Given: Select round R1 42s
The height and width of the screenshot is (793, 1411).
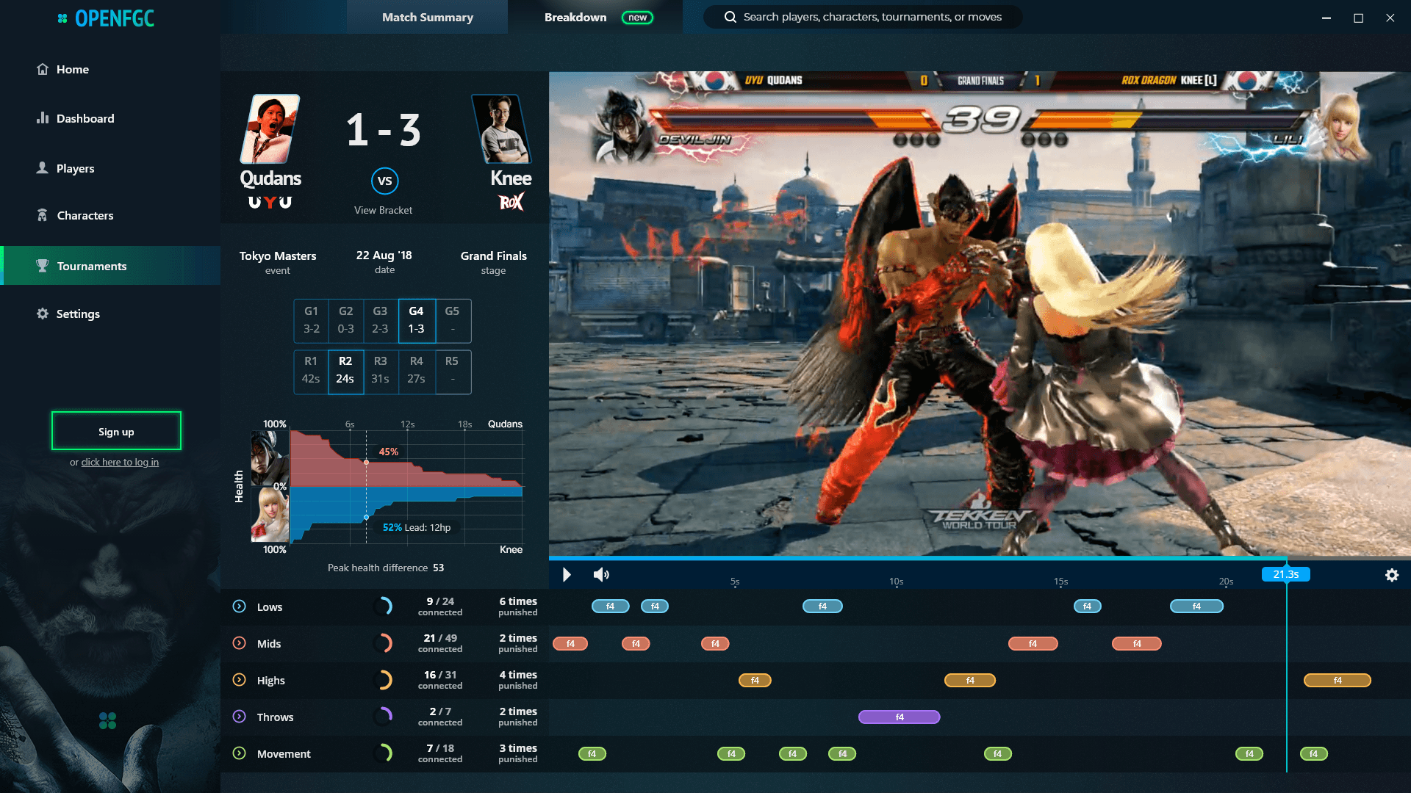Looking at the screenshot, I should click(311, 371).
